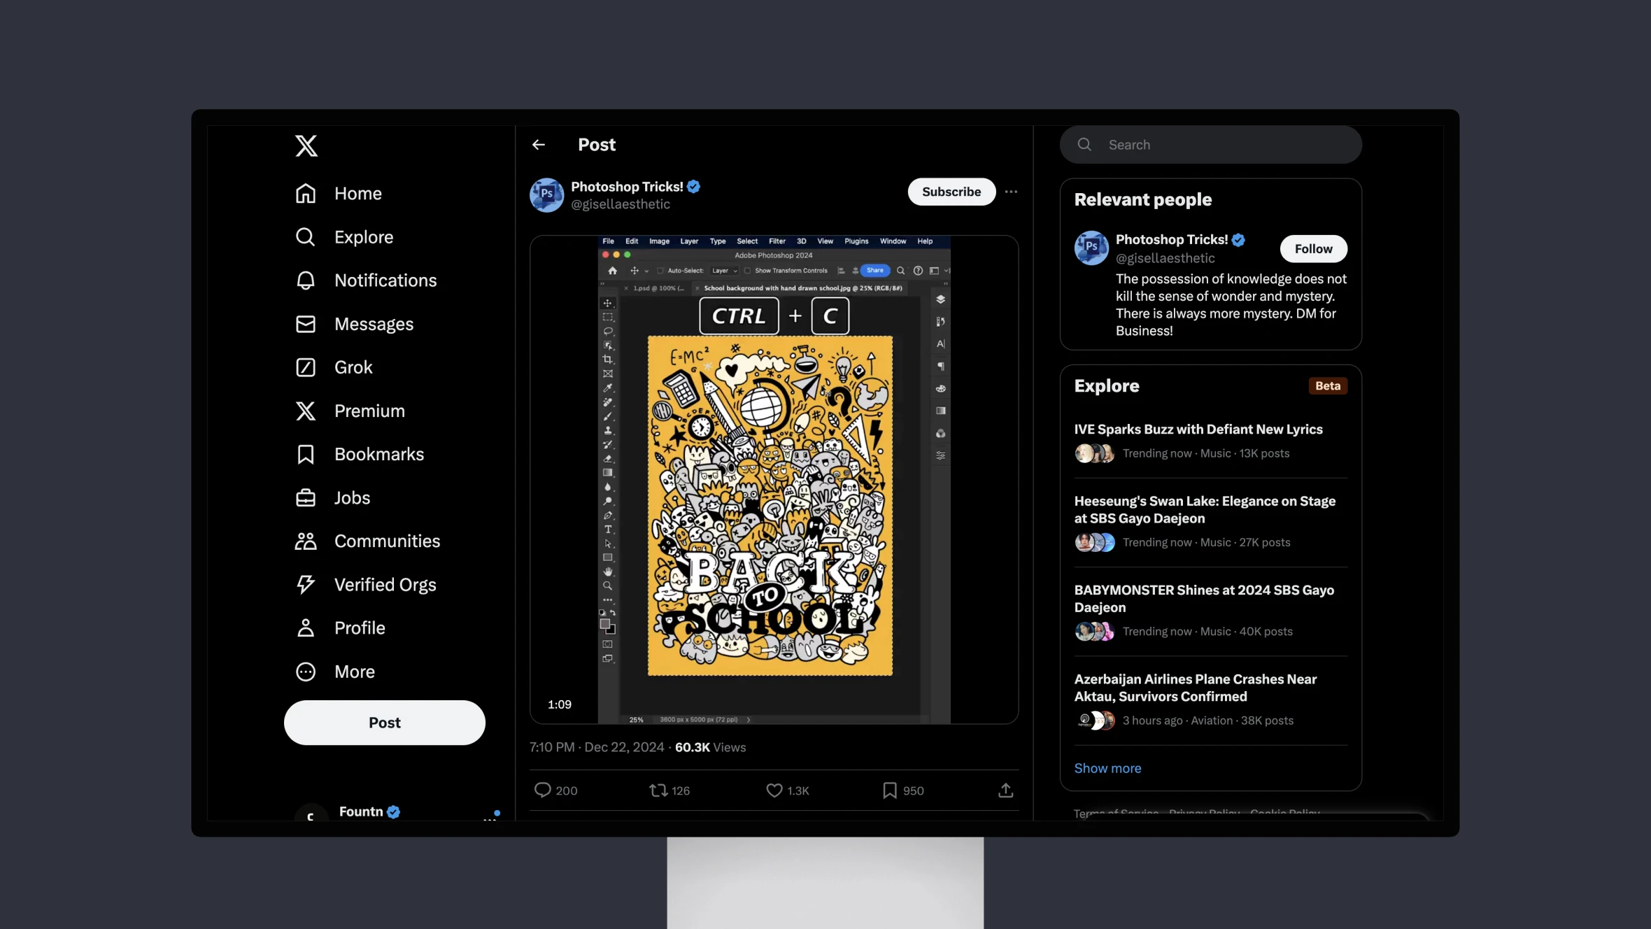This screenshot has height=929, width=1651.
Task: Open the Grok feature
Action: click(353, 367)
